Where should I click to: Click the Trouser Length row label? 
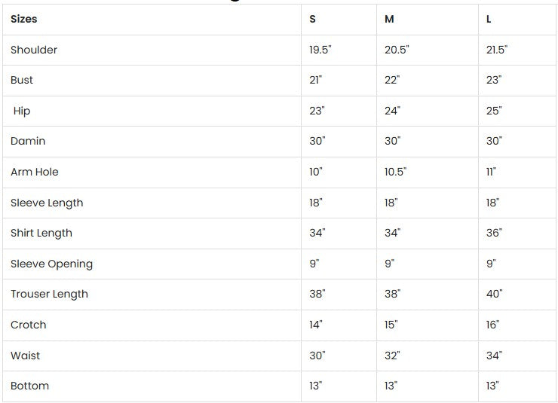pos(49,294)
